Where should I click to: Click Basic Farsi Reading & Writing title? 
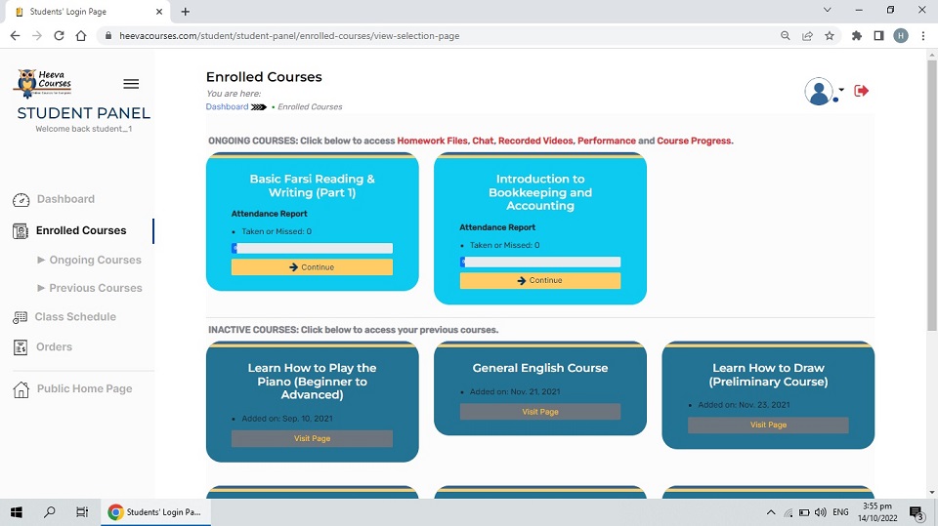click(x=313, y=185)
